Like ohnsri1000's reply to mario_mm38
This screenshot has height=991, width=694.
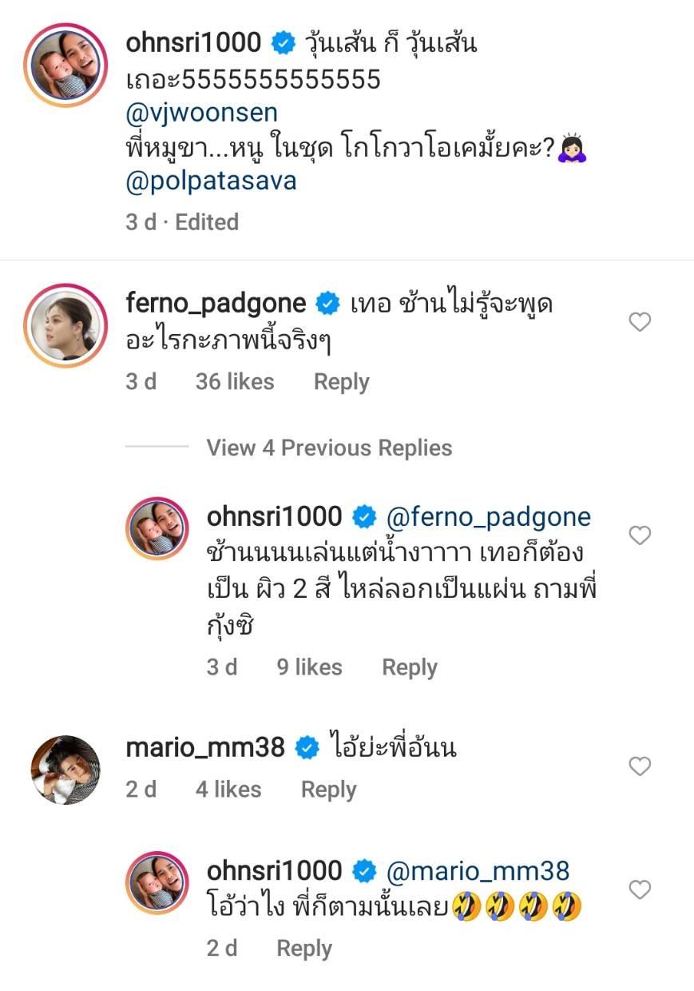640,890
